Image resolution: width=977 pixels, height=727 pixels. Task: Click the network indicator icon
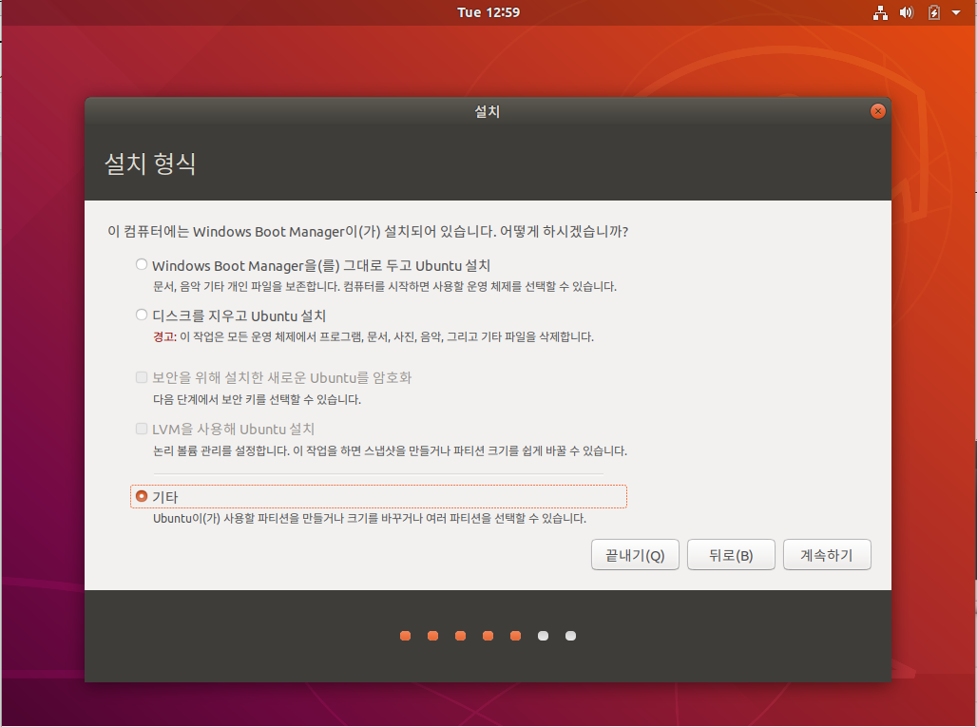pos(880,12)
